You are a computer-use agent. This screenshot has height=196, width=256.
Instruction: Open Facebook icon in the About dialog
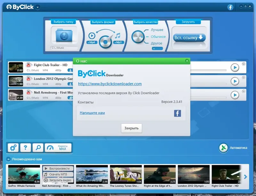pyautogui.click(x=177, y=113)
